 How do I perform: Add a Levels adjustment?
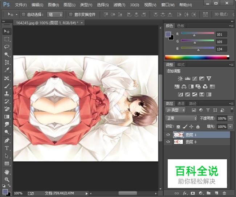coord(187,78)
